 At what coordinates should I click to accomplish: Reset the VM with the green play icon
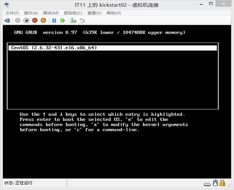63,21
